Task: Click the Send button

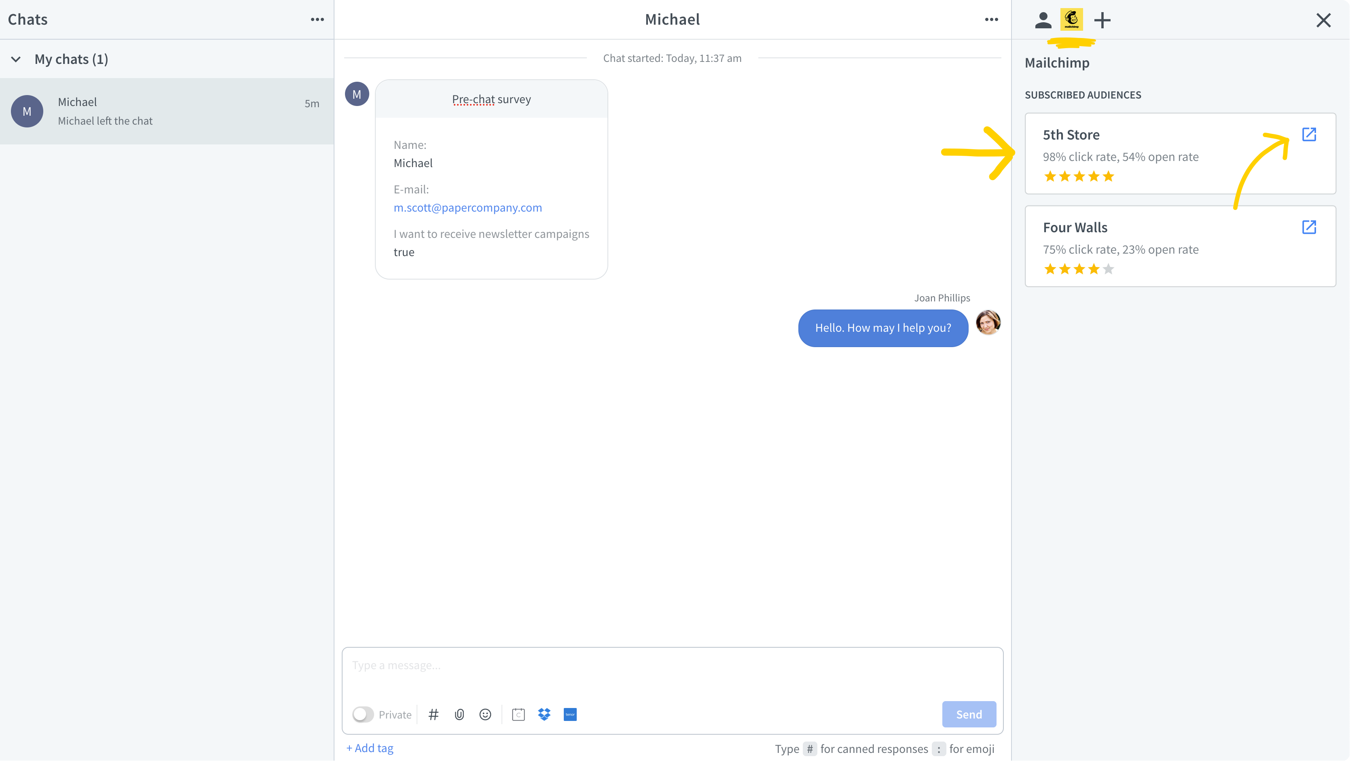Action: (x=969, y=714)
